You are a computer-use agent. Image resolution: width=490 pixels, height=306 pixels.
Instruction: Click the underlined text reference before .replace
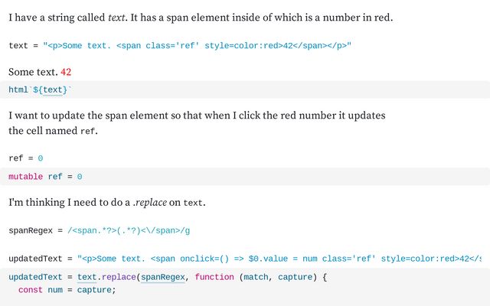[87, 277]
